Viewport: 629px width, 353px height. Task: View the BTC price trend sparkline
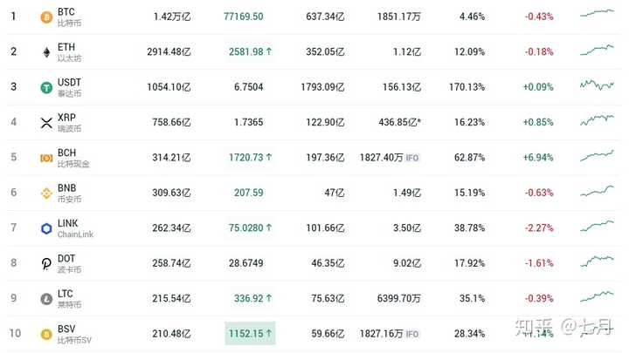pyautogui.click(x=597, y=14)
